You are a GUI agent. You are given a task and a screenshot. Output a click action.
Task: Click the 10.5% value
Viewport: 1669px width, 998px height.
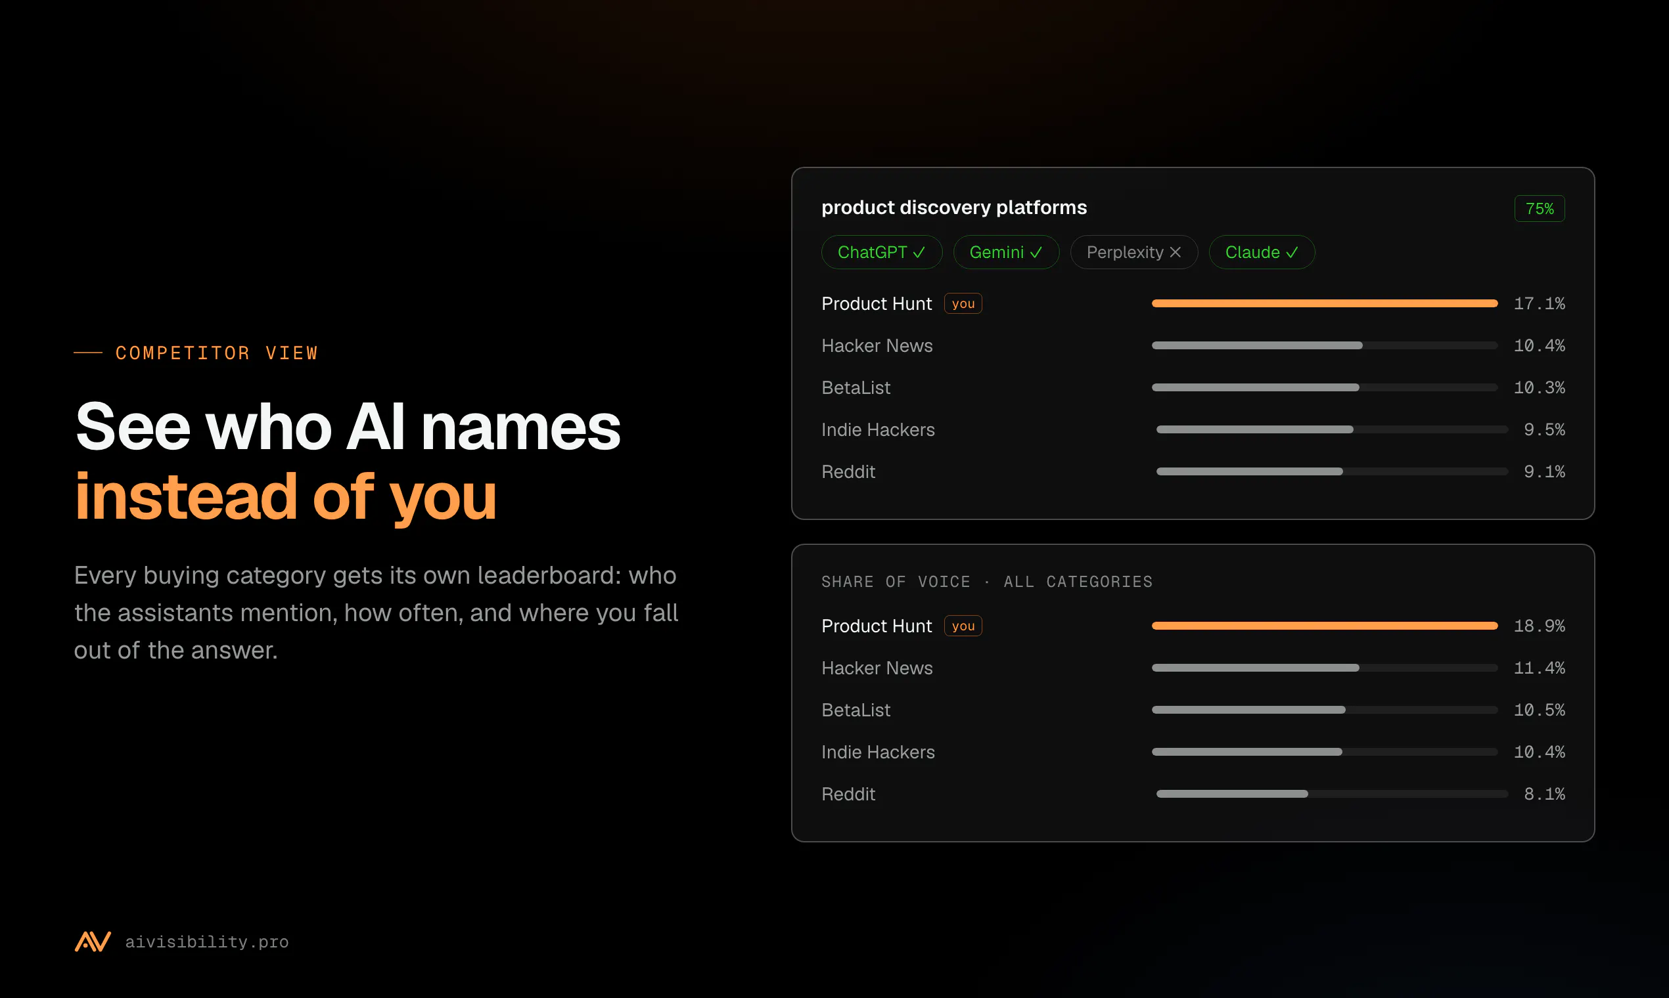point(1539,710)
